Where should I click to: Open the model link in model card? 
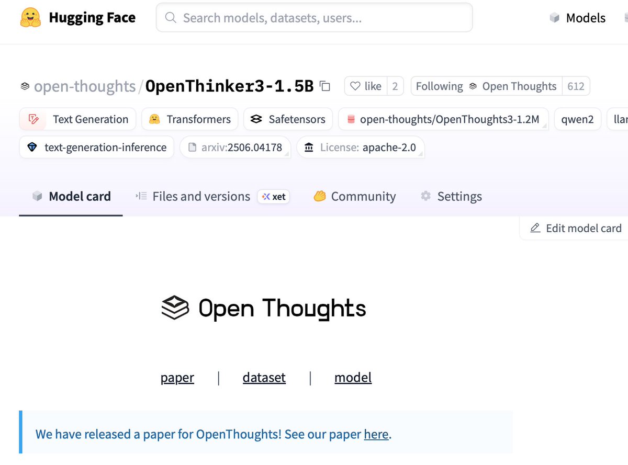353,377
